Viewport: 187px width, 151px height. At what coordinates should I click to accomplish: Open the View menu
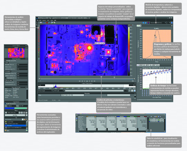coord(48,20)
